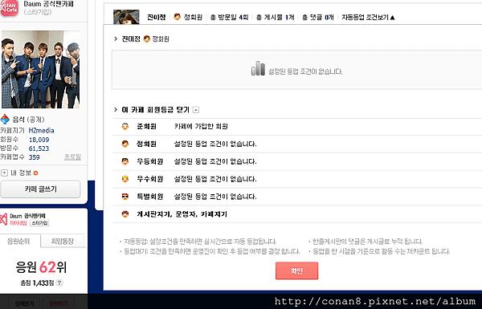Click the 음식 category icon

point(6,119)
